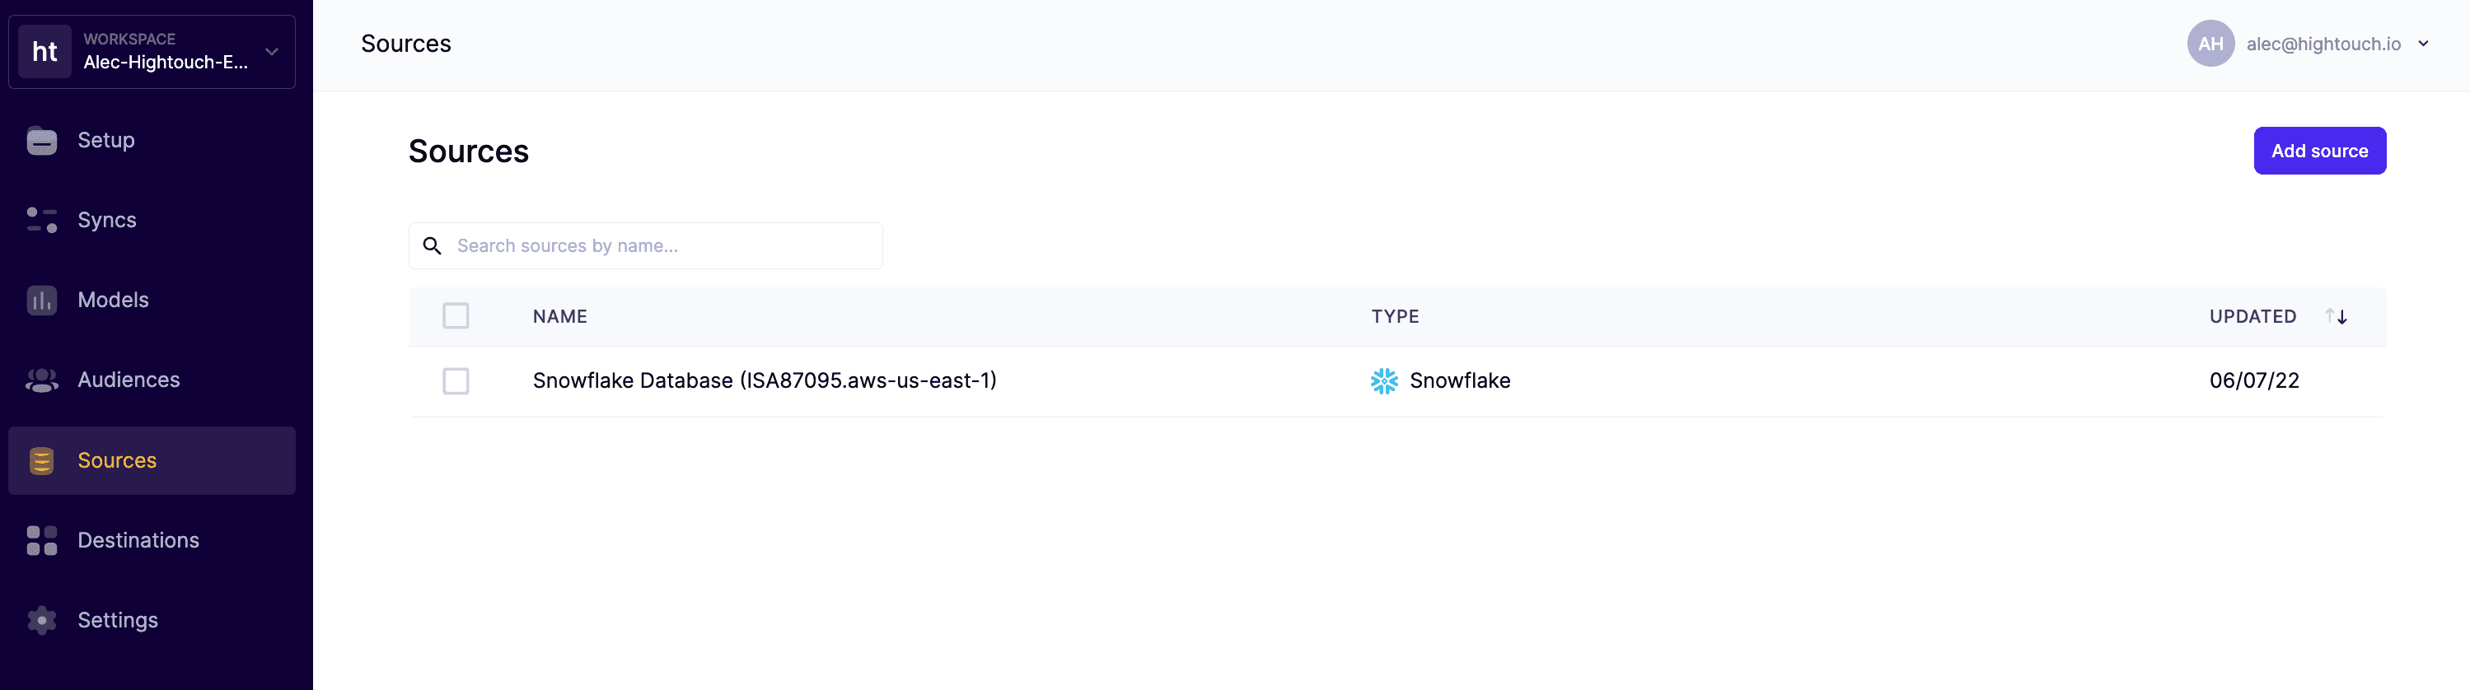
Task: Check the Snowflake Database row checkbox
Action: point(456,381)
